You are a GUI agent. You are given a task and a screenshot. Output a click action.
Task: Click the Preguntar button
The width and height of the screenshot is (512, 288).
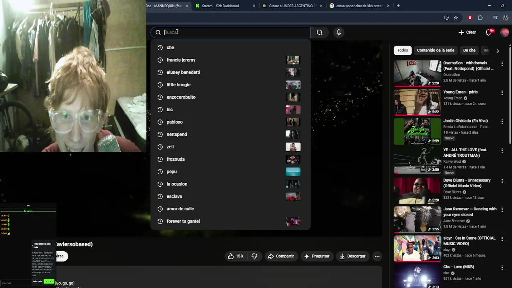point(317,256)
